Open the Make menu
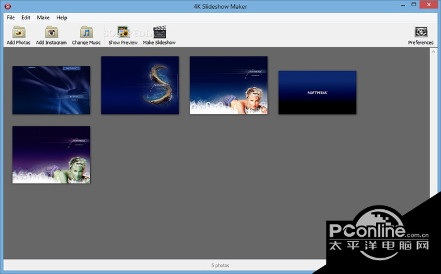Screen dimensions: 441x274 [x=43, y=18]
